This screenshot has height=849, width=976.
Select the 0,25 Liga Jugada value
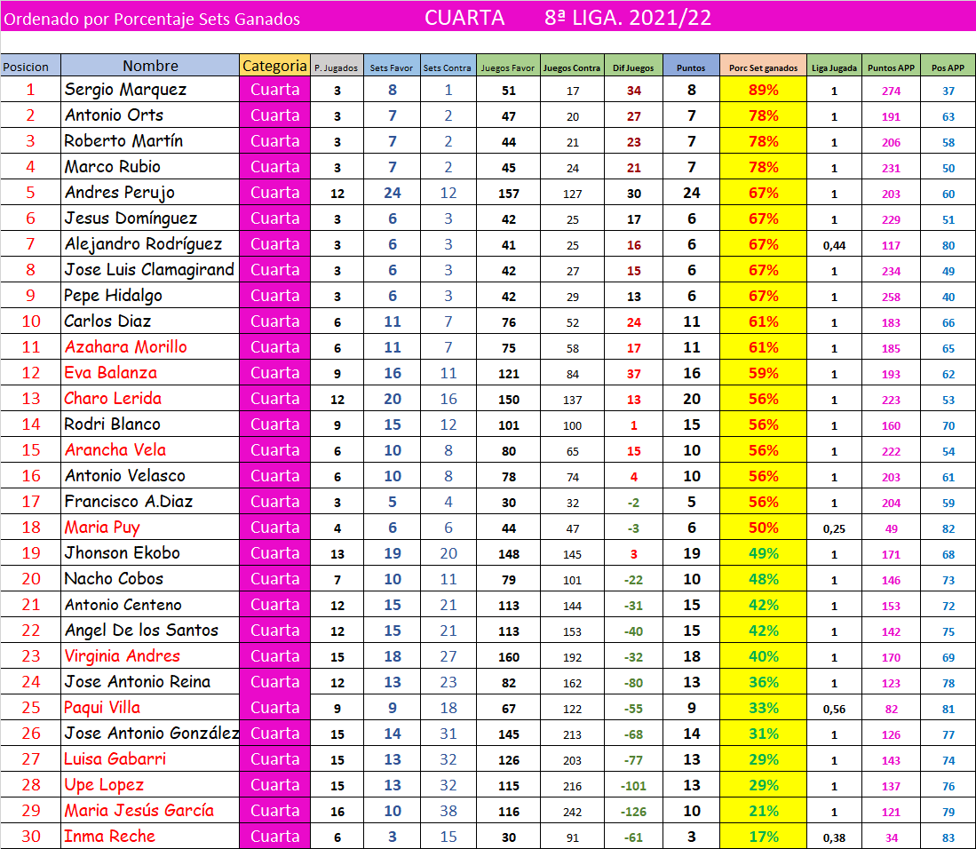[x=834, y=528]
